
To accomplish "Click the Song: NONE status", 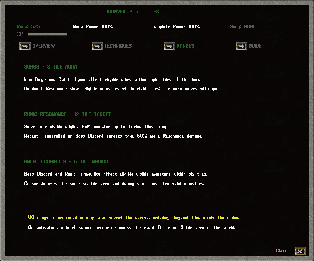I will pos(243,27).
